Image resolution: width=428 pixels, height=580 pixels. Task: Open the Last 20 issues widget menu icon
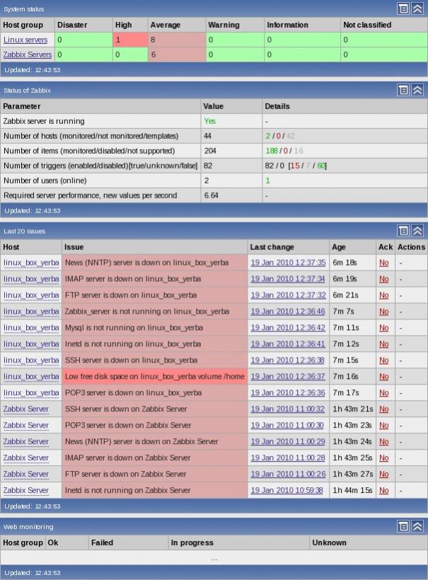(x=403, y=231)
